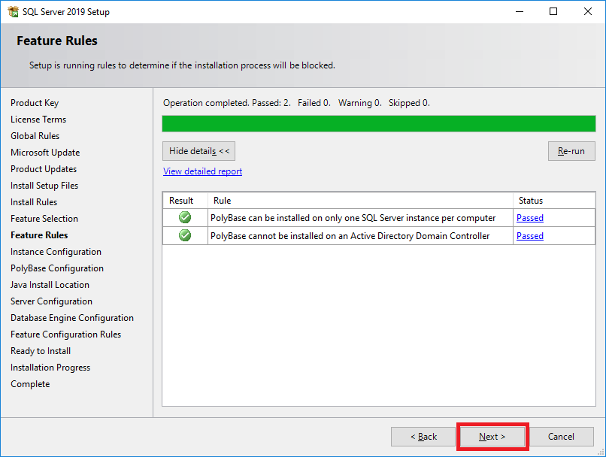This screenshot has height=457, width=606.
Task: Jump to PolyBase Configuration
Action: (x=56, y=268)
